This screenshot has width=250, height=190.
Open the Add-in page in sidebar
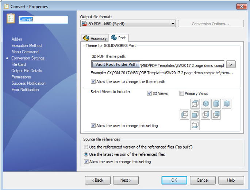(x=17, y=39)
